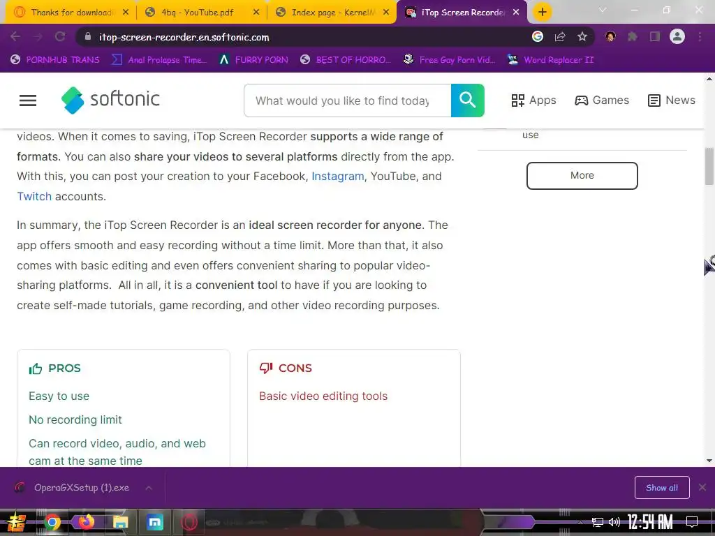Follow the Twitch link in the article
The width and height of the screenshot is (715, 536).
point(34,196)
